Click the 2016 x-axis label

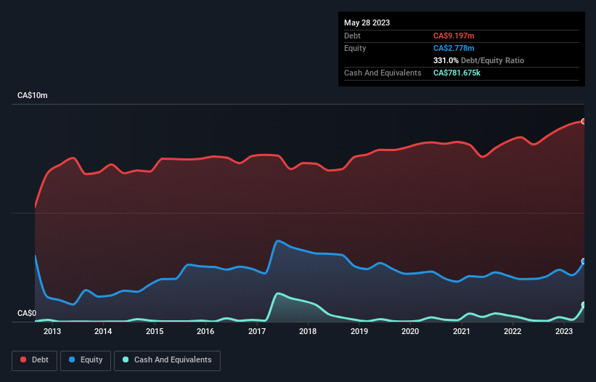click(205, 331)
